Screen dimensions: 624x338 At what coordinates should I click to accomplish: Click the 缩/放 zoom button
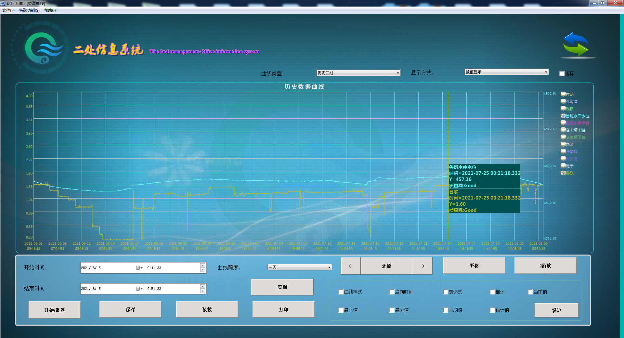click(545, 266)
